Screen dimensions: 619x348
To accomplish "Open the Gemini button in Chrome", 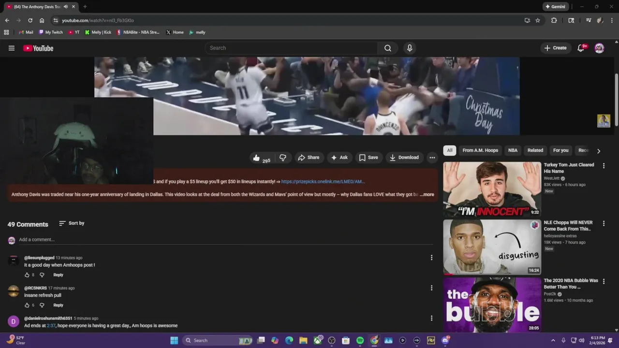I will (555, 7).
